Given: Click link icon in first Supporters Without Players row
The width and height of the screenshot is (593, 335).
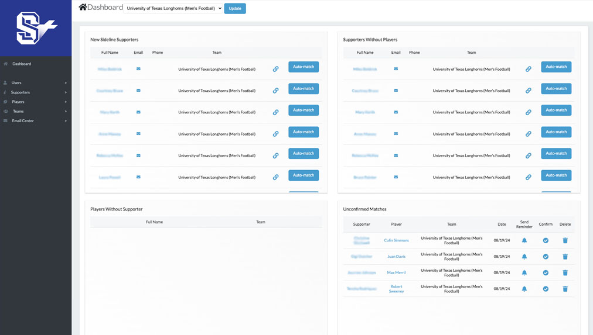Looking at the screenshot, I should 528,69.
